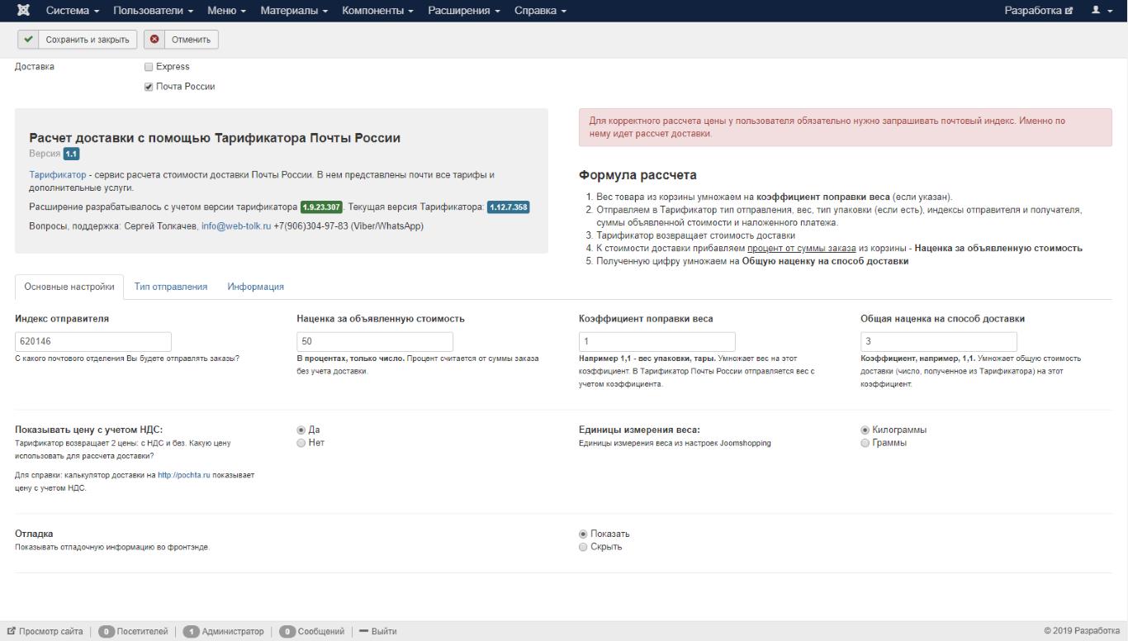Select Нет for showing price with НДС
The image size is (1128, 641).
click(x=301, y=443)
